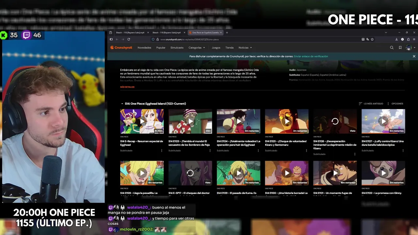
Task: Open the Simulcasts menu item
Action: pyautogui.click(x=177, y=48)
